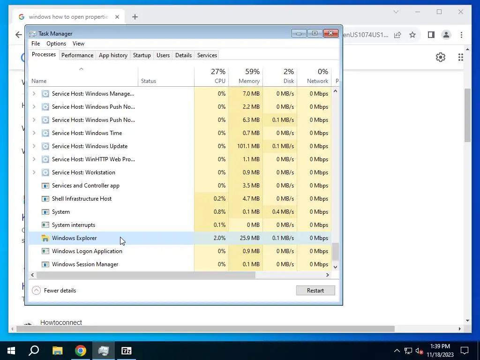Open the Google apps grid icon
The width and height of the screenshot is (480, 360).
click(x=461, y=57)
